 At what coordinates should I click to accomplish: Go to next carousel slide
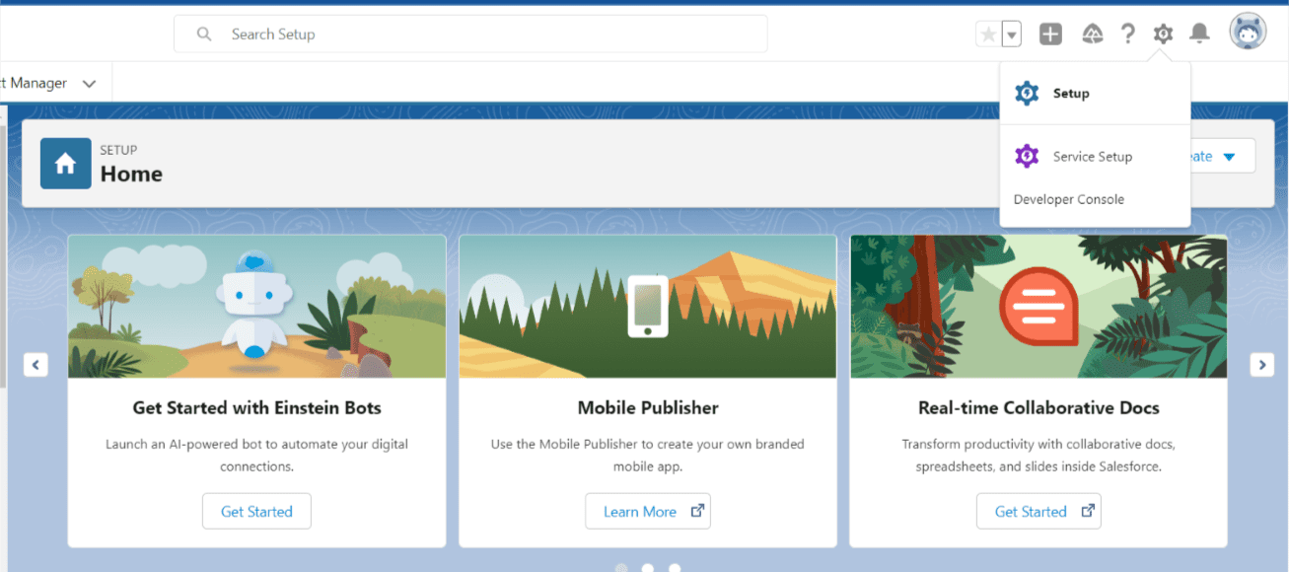(1261, 365)
